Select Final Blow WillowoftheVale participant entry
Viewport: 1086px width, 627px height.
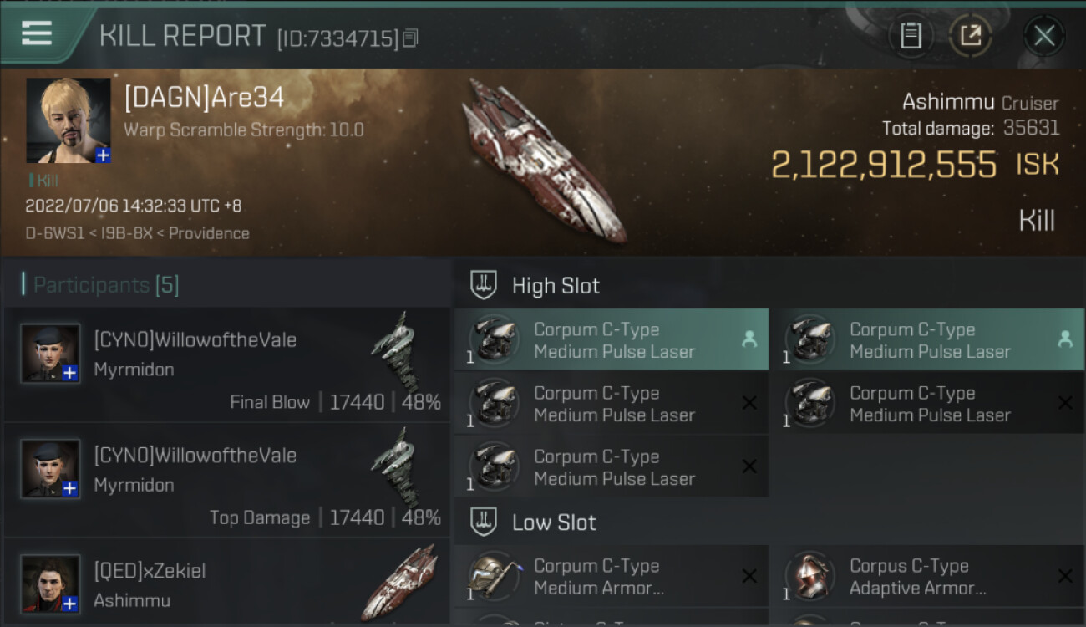pyautogui.click(x=227, y=364)
